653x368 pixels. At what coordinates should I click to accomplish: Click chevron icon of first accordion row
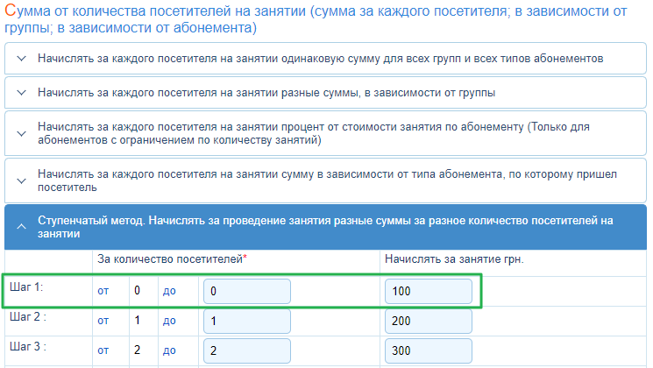[21, 60]
